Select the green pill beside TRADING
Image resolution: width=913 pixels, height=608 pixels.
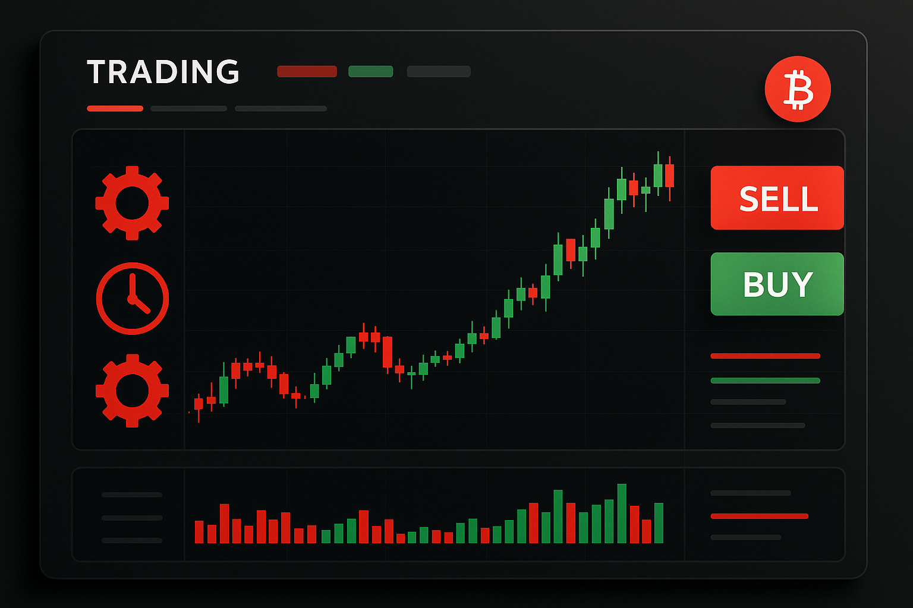[x=370, y=71]
